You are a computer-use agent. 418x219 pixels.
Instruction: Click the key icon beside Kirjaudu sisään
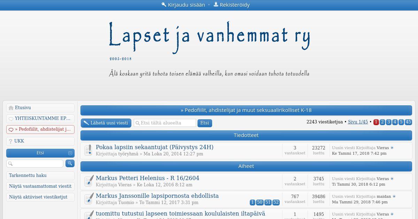(x=164, y=5)
